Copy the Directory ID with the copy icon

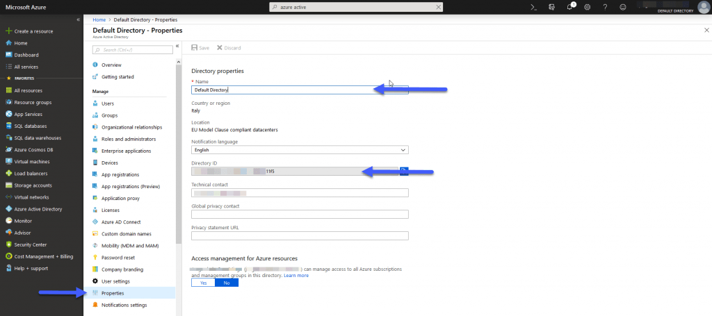(x=404, y=172)
